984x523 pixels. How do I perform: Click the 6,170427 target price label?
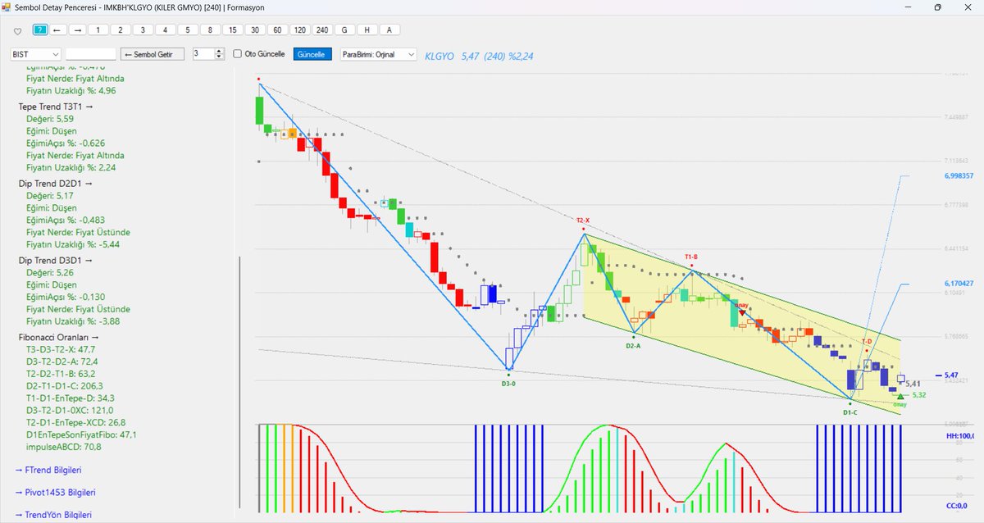(959, 284)
